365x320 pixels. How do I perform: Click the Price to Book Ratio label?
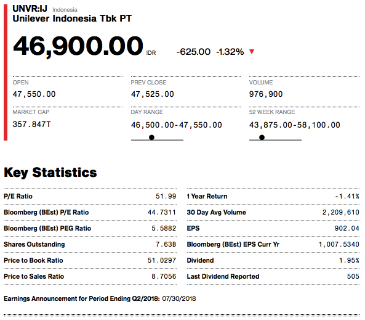point(33,261)
